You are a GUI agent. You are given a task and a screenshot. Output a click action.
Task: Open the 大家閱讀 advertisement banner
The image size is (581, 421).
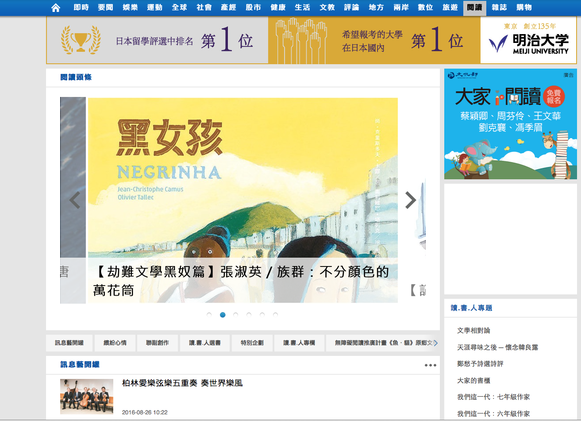(510, 124)
